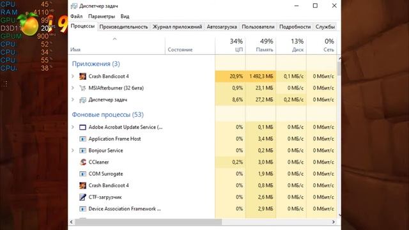The width and height of the screenshot is (409, 230).
Task: Sort processes by the ЦП column
Action: pyautogui.click(x=230, y=45)
